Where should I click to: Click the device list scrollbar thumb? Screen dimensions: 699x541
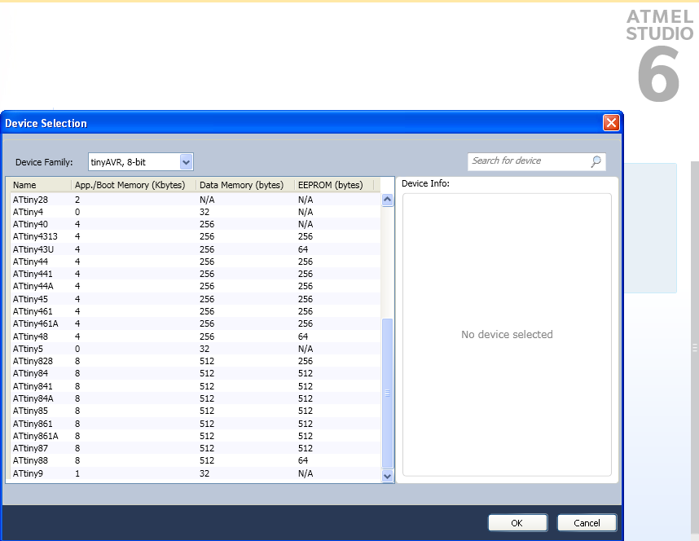[x=388, y=393]
